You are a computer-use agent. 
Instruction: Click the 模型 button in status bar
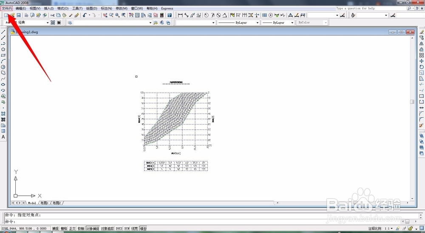[x=143, y=229]
